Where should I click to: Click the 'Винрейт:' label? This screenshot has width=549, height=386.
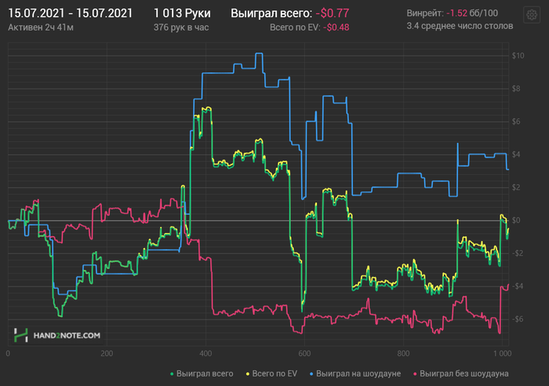point(425,13)
